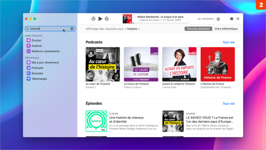
Task: Open the Épisodes library icon
Action: point(28,73)
